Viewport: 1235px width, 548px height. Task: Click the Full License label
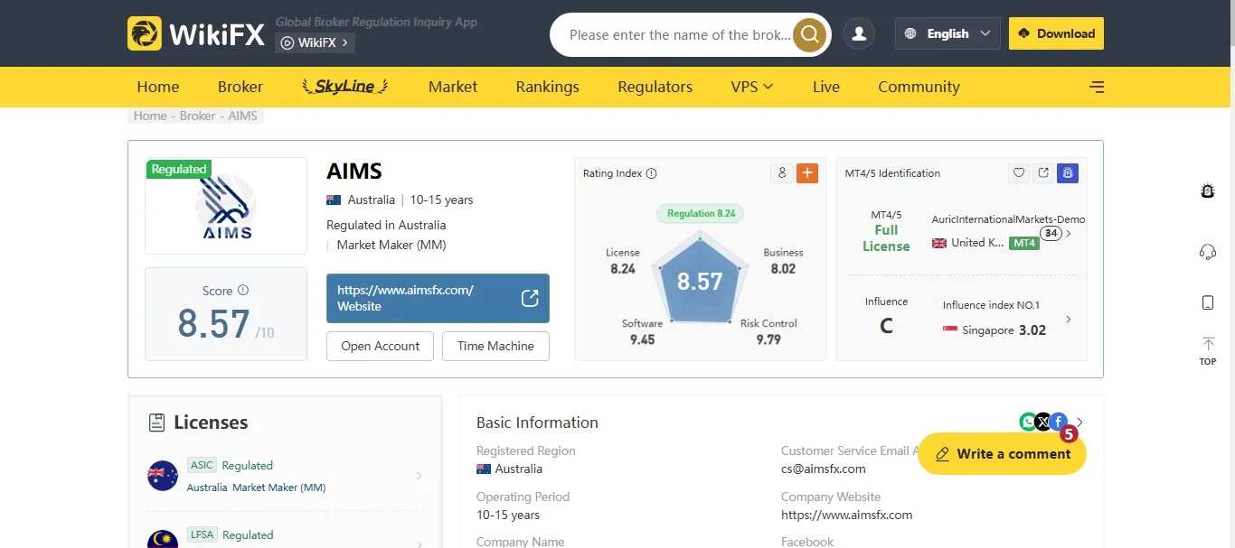click(x=886, y=238)
